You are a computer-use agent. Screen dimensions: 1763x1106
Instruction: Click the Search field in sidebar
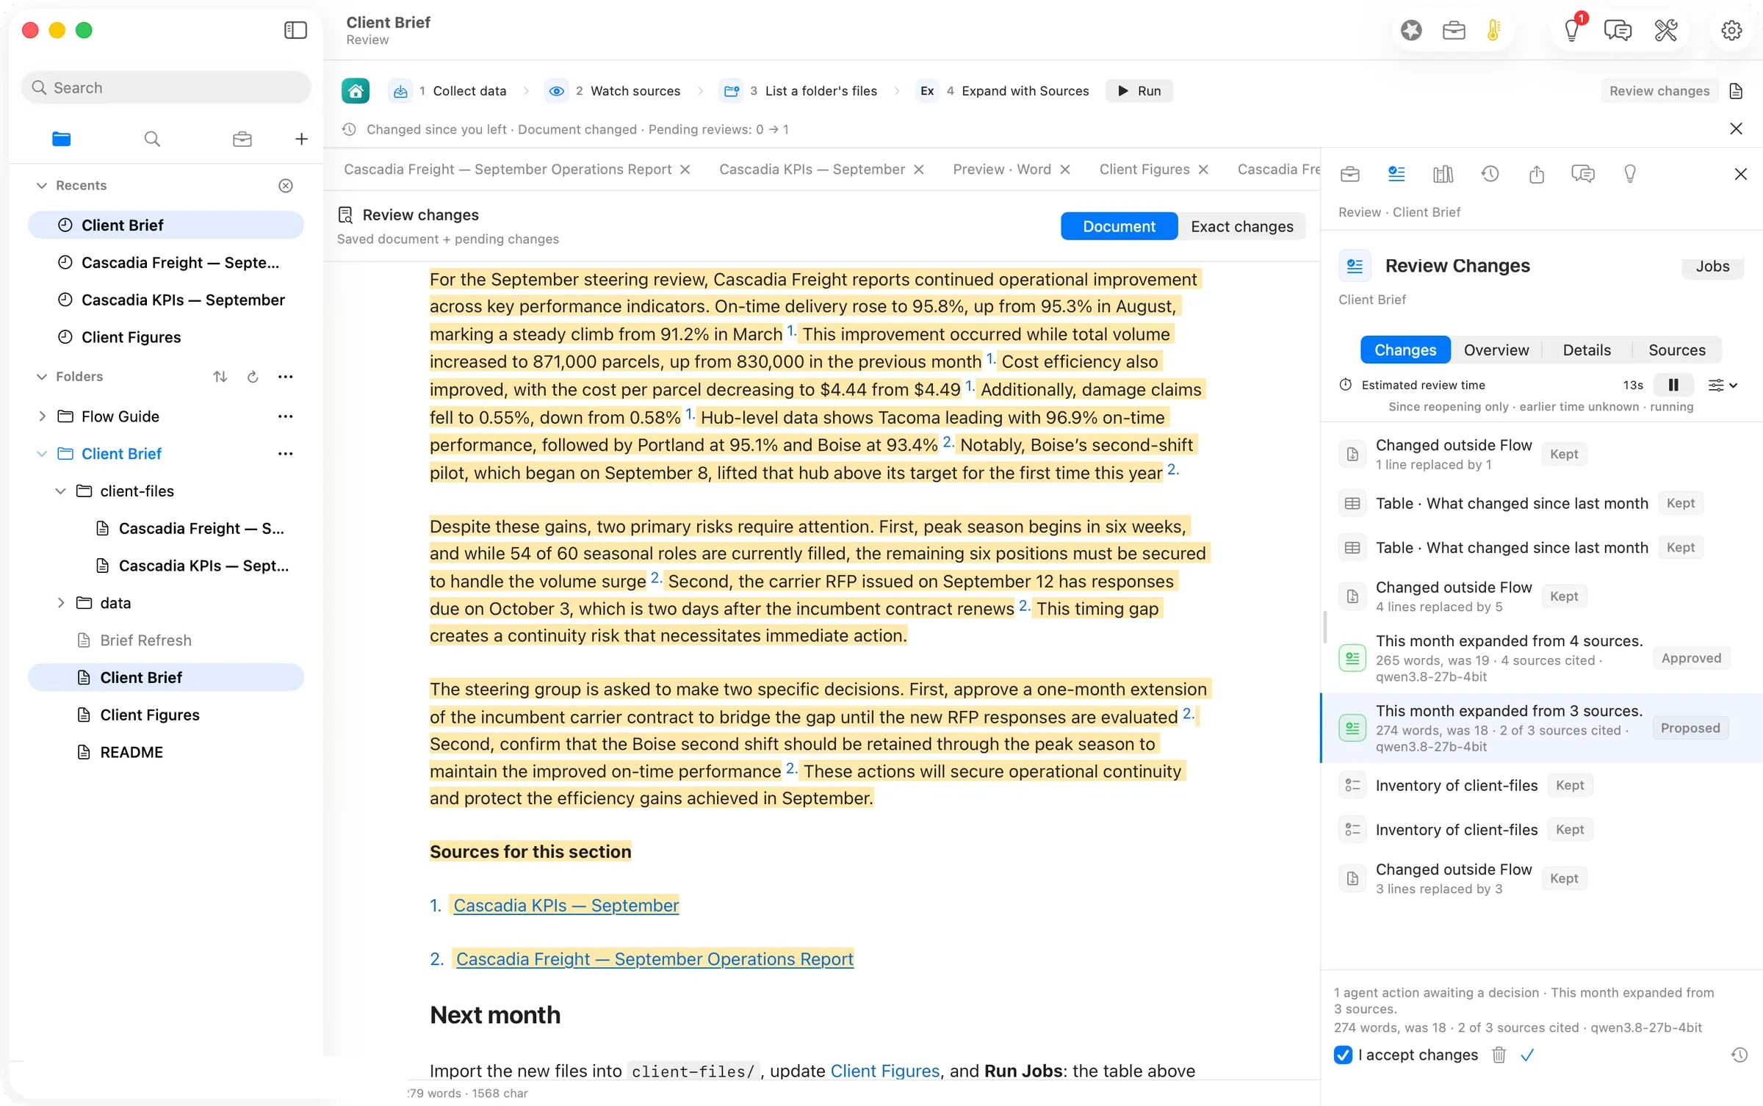click(166, 87)
